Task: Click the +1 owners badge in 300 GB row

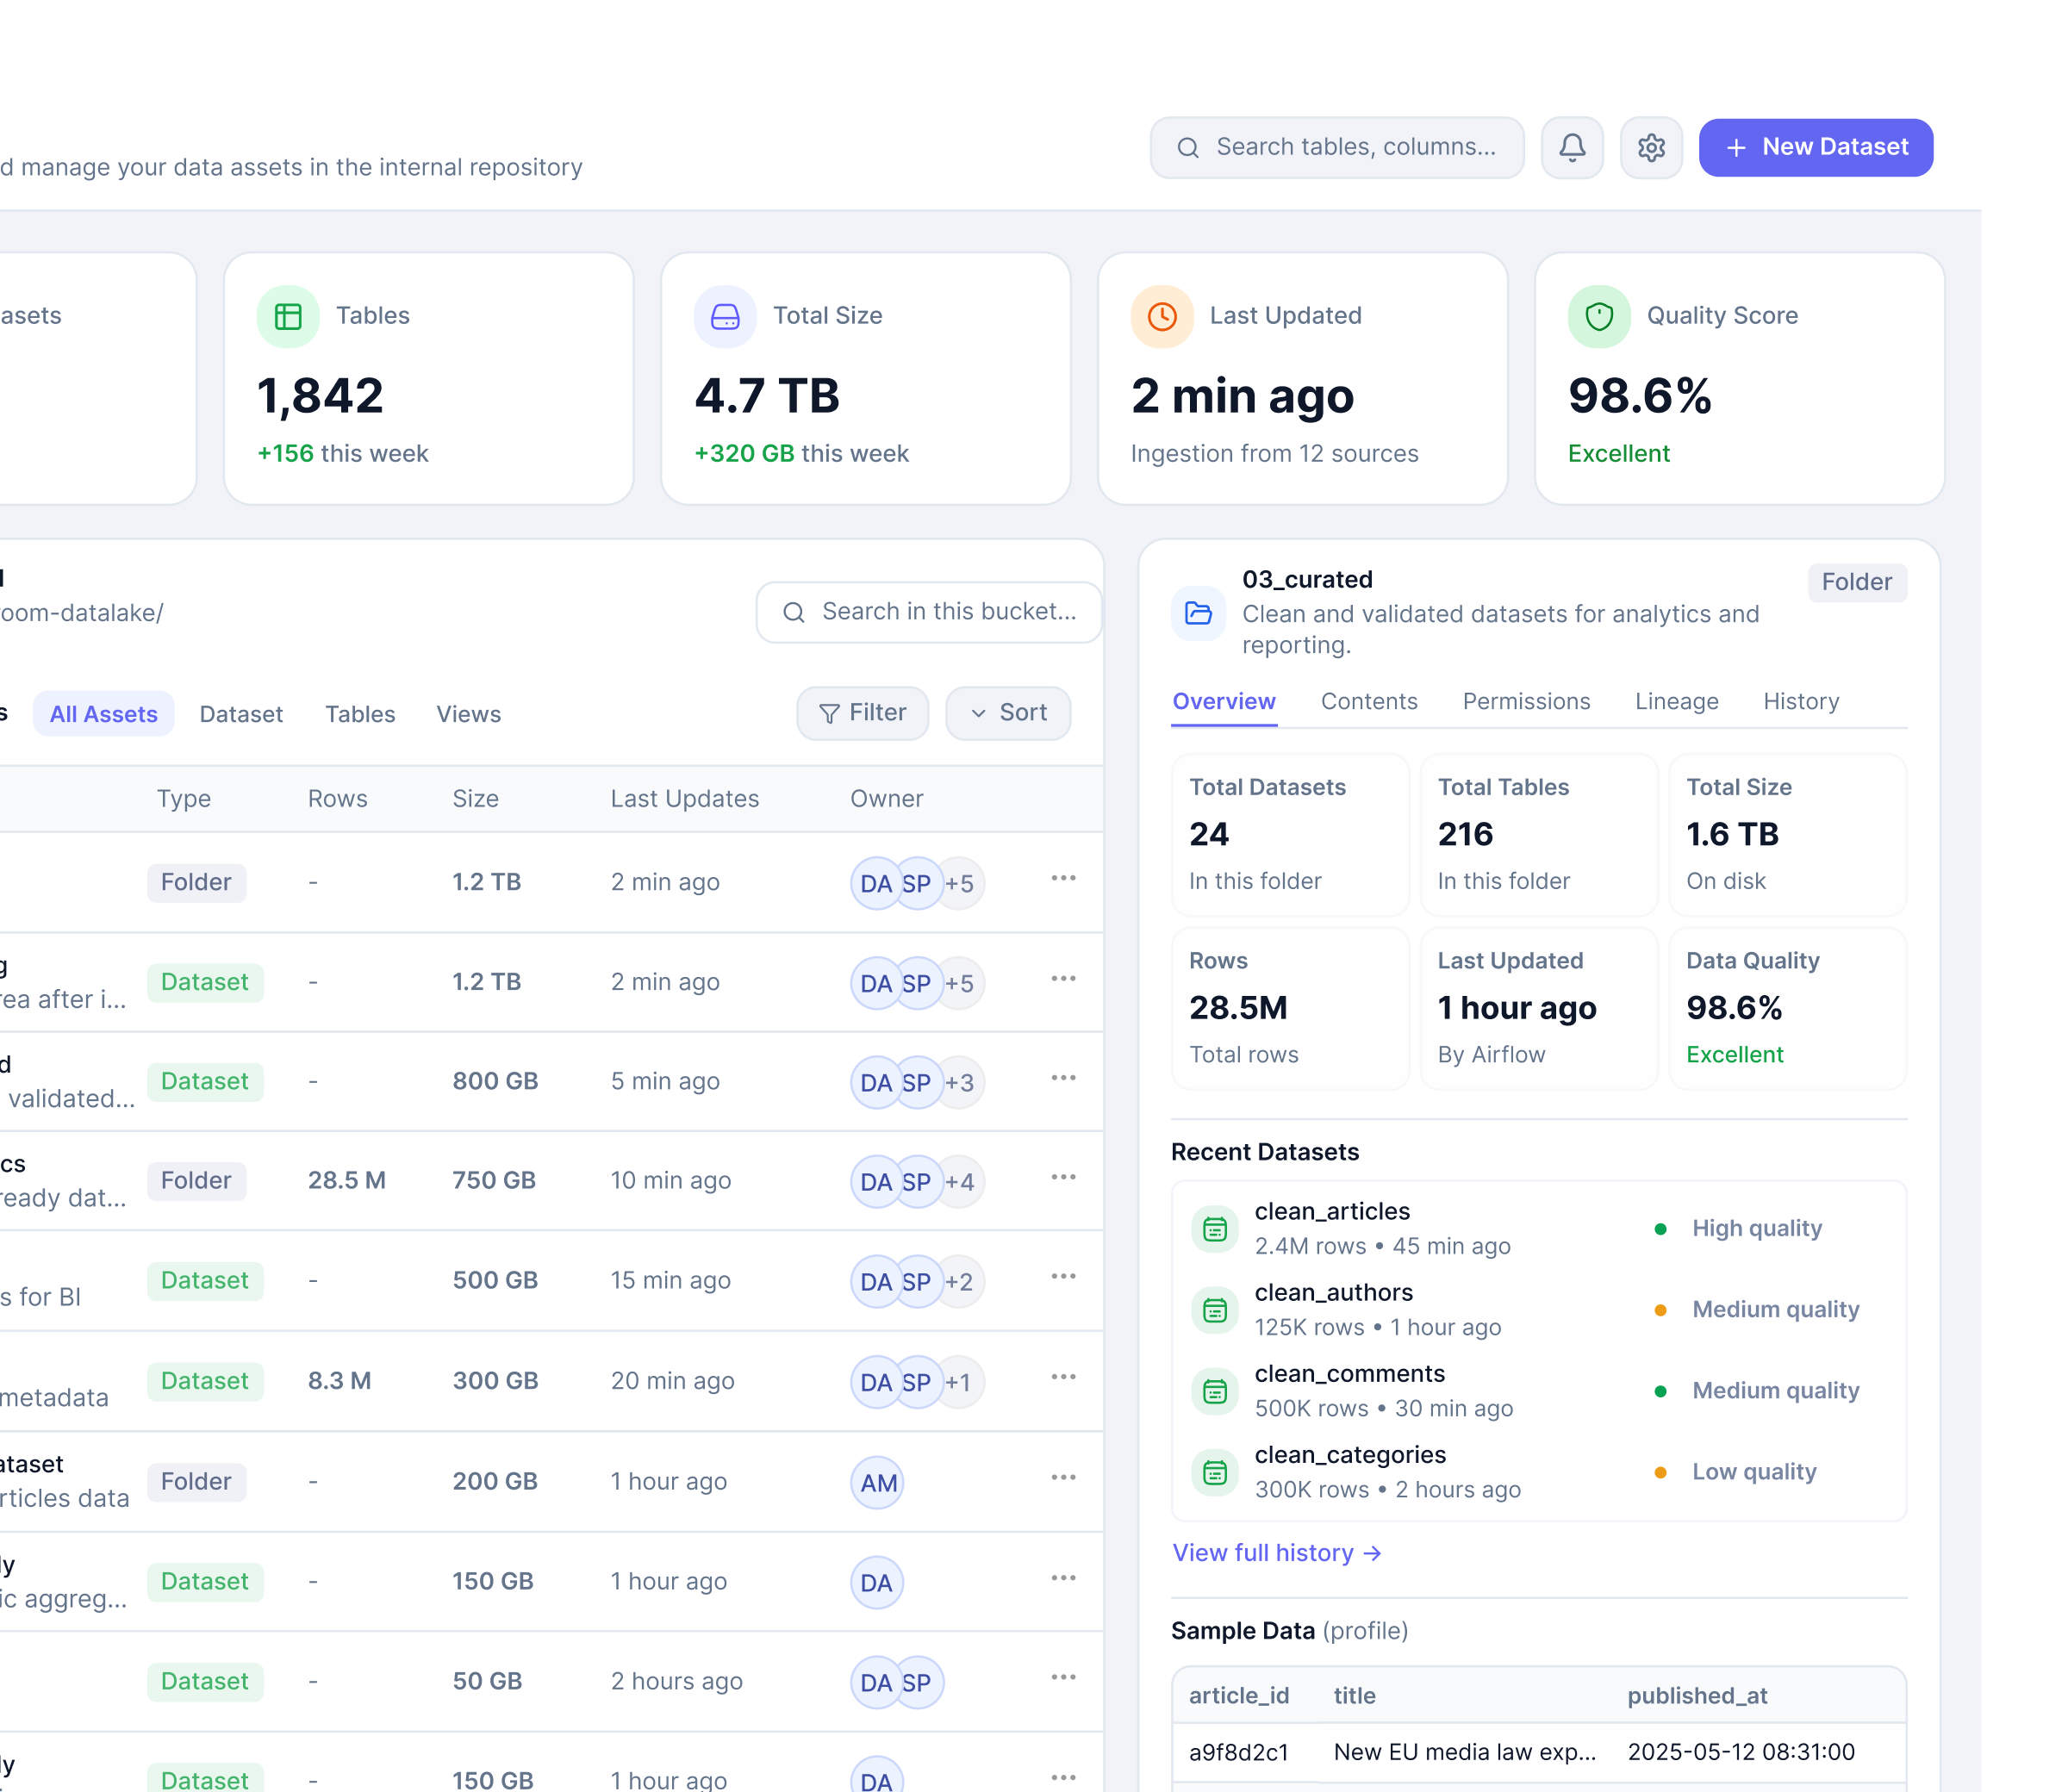Action: coord(960,1382)
